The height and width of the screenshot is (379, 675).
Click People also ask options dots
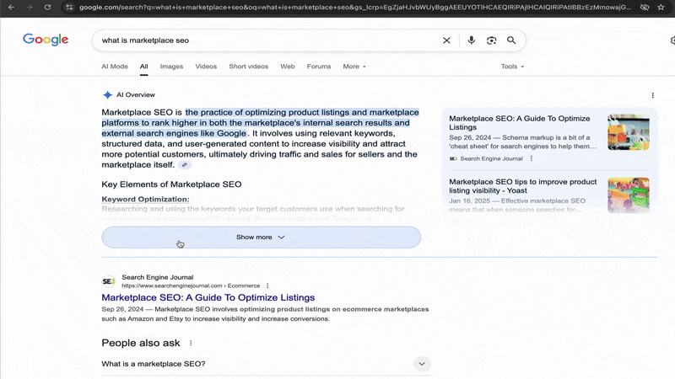[191, 343]
